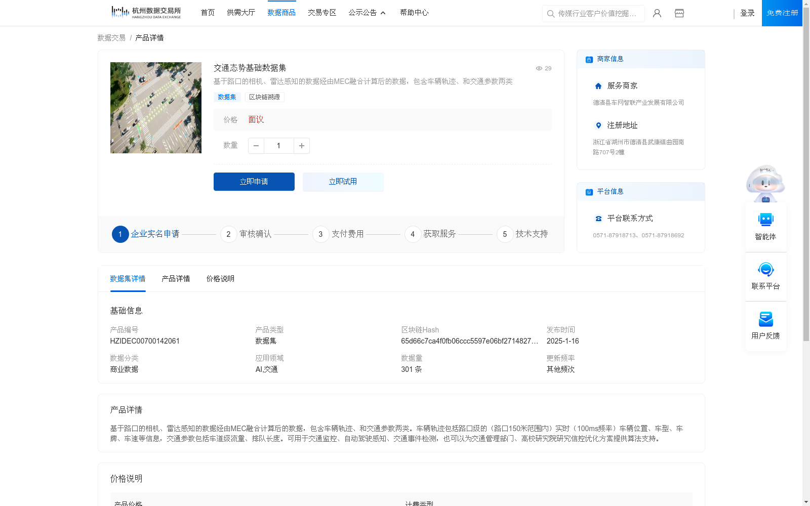The height and width of the screenshot is (506, 810).
Task: Click the 区块链溯源 tag
Action: (x=264, y=97)
